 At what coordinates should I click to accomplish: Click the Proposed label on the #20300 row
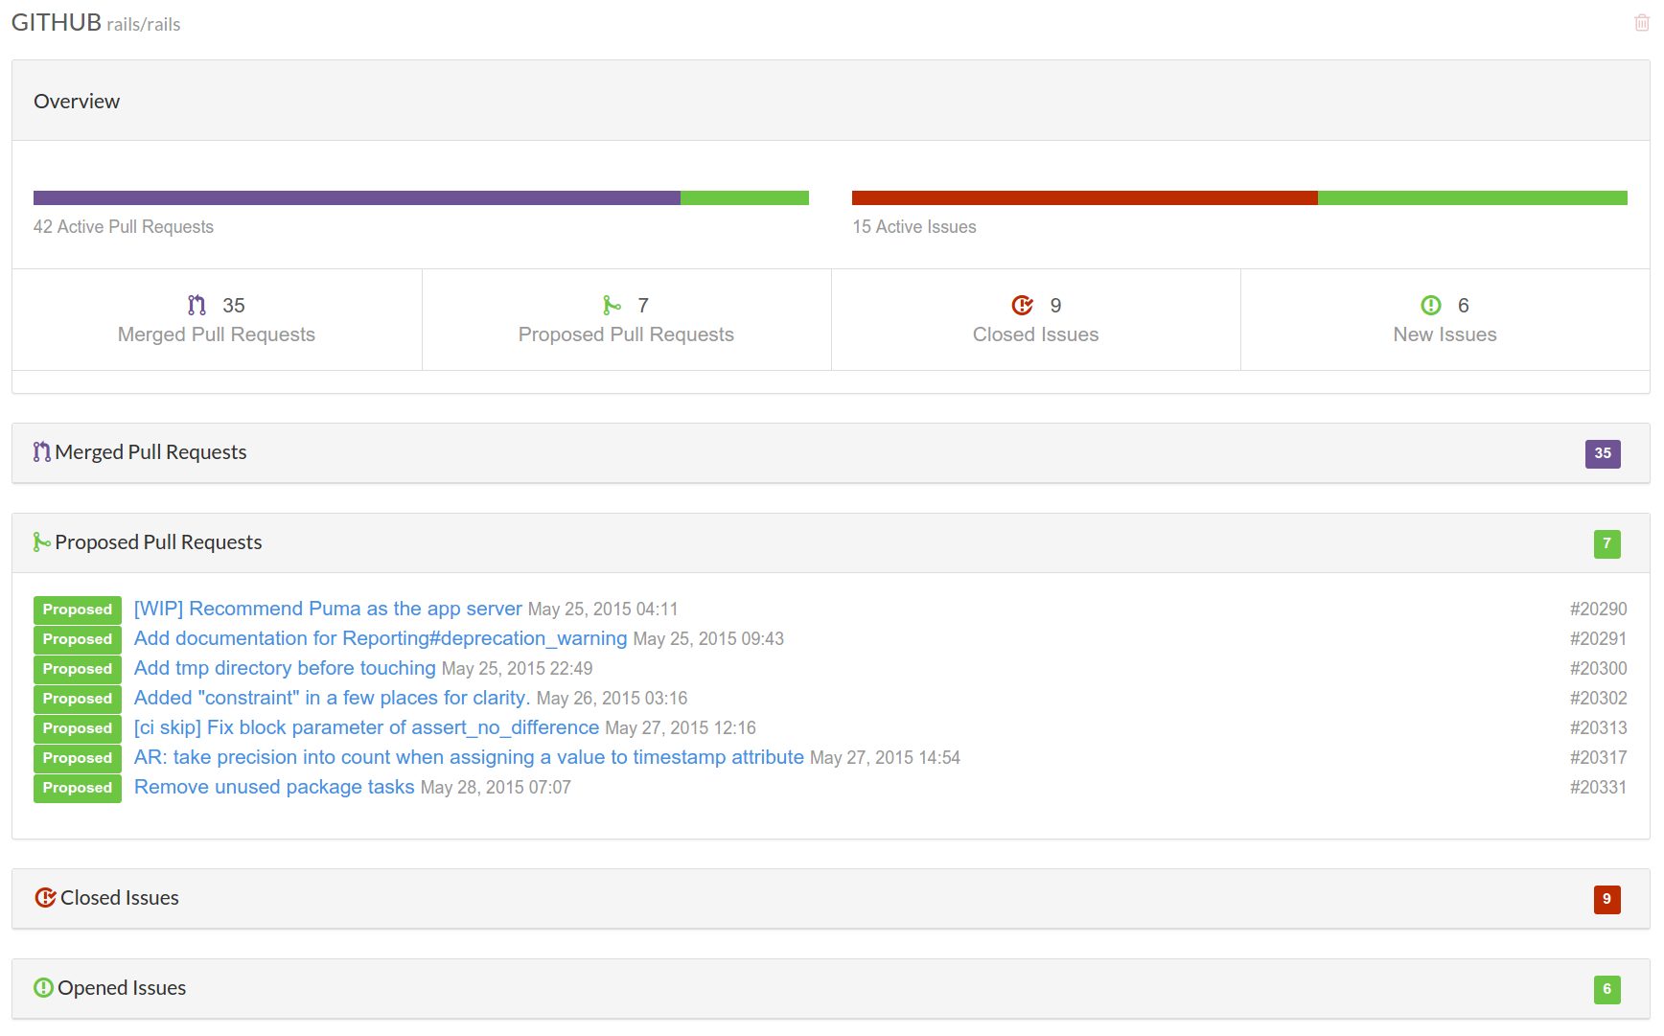point(78,669)
